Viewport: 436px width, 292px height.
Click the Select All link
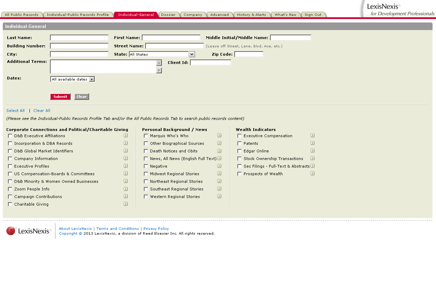tap(15, 111)
